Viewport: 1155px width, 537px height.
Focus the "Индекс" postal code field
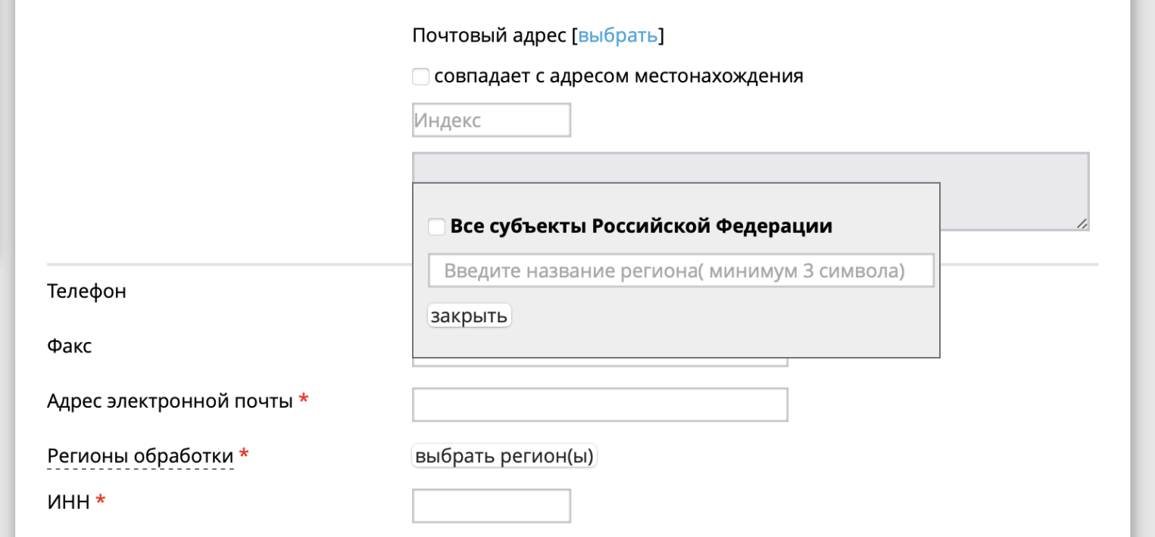click(x=491, y=120)
